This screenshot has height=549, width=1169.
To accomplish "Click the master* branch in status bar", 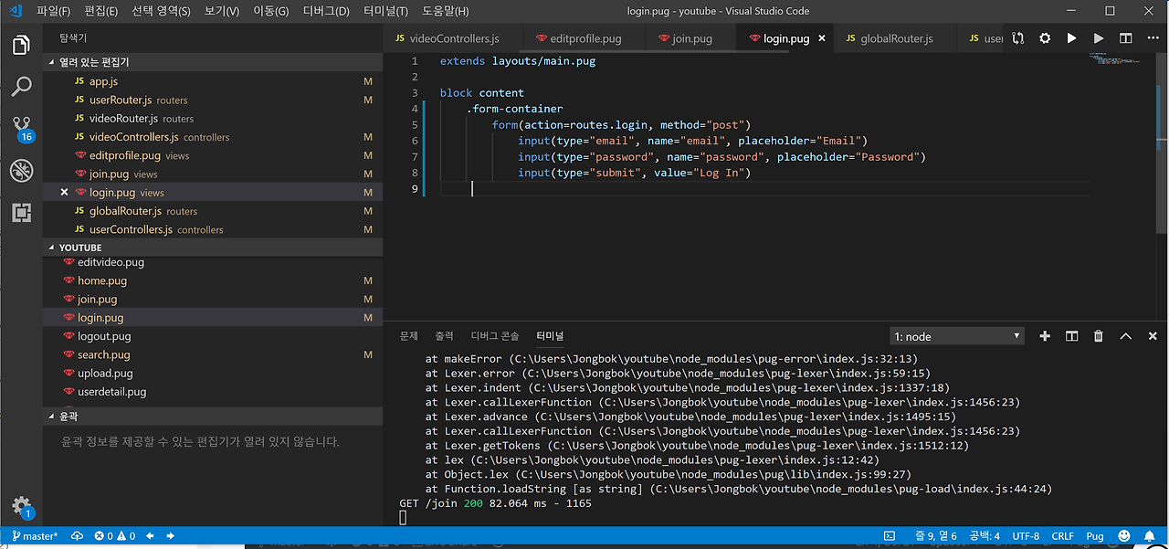I will click(x=36, y=536).
